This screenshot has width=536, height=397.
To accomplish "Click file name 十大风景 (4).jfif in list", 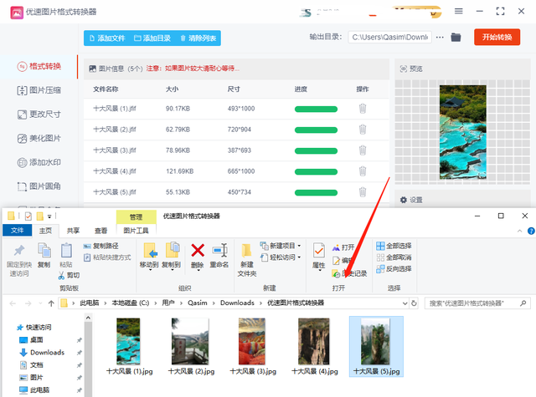I will 115,171.
